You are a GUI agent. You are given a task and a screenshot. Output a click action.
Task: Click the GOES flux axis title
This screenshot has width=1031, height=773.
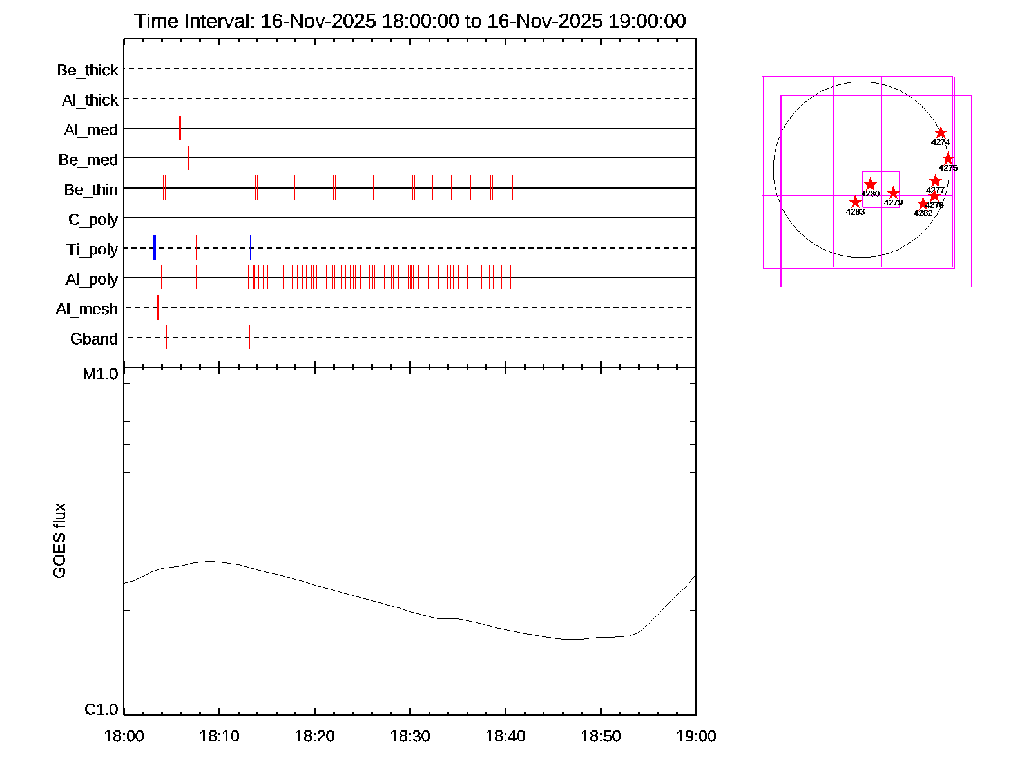(x=59, y=541)
